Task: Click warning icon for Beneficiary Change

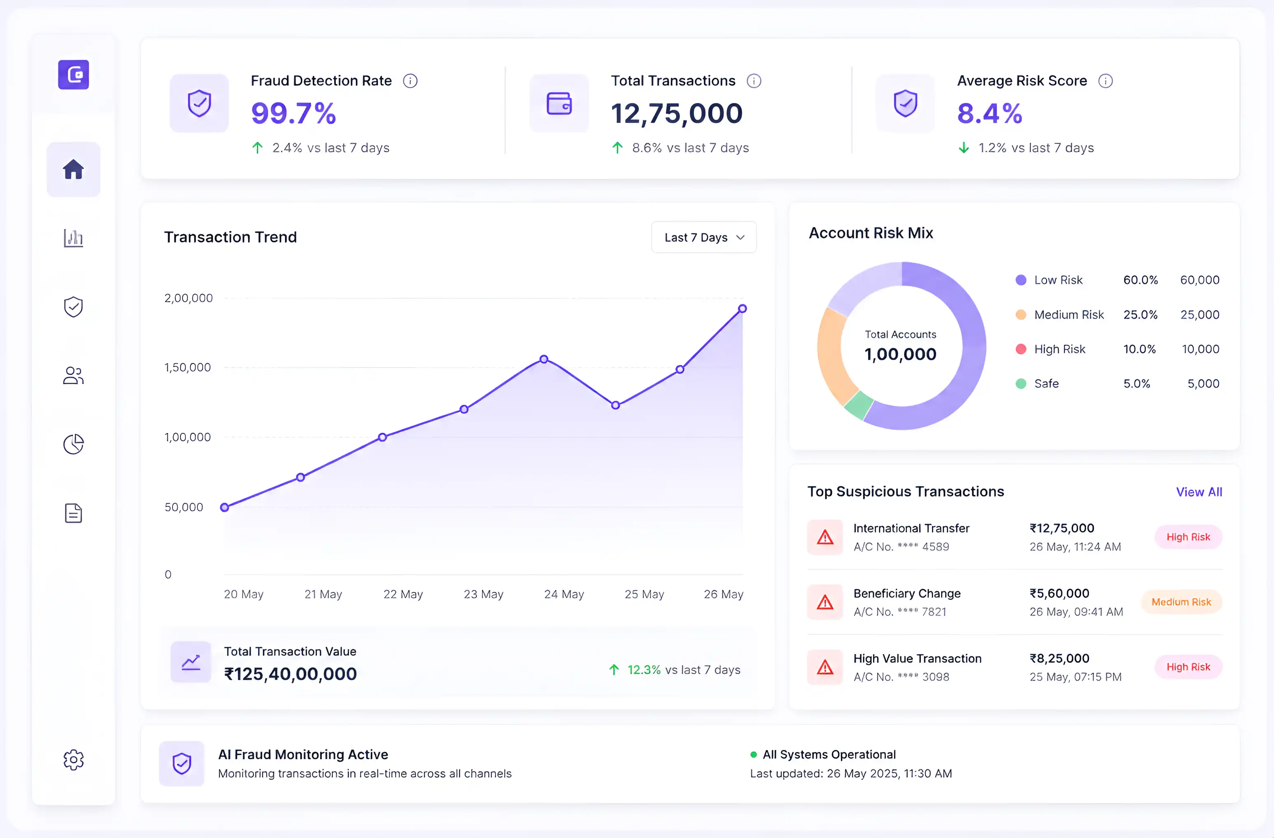Action: (825, 602)
